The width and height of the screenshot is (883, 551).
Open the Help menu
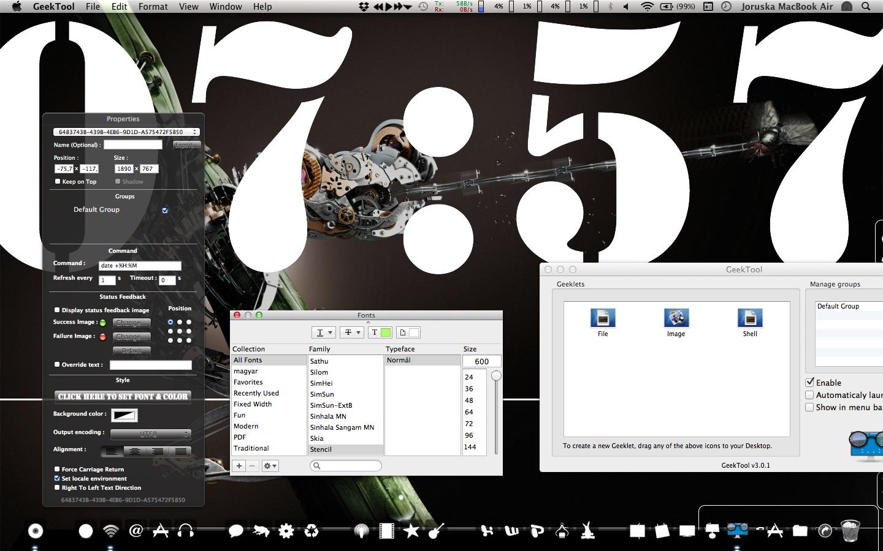pyautogui.click(x=262, y=7)
